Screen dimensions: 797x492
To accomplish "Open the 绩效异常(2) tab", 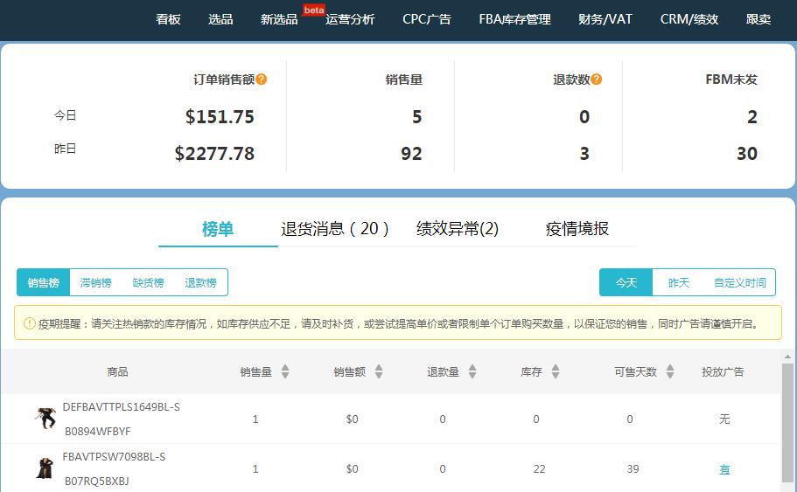I will (458, 229).
